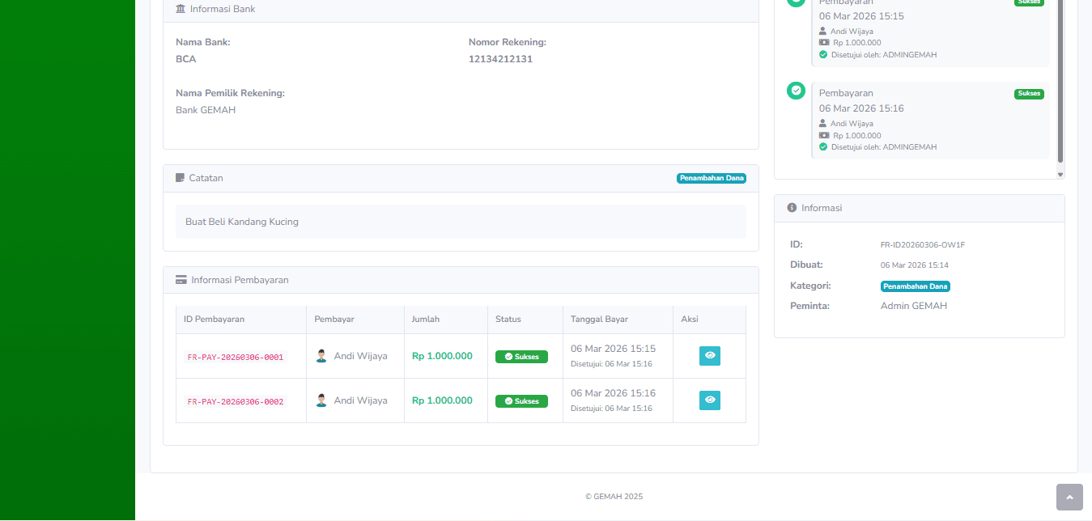Select payment ID FR-PAY-20260306-0001
This screenshot has height=521, width=1092.
235,357
